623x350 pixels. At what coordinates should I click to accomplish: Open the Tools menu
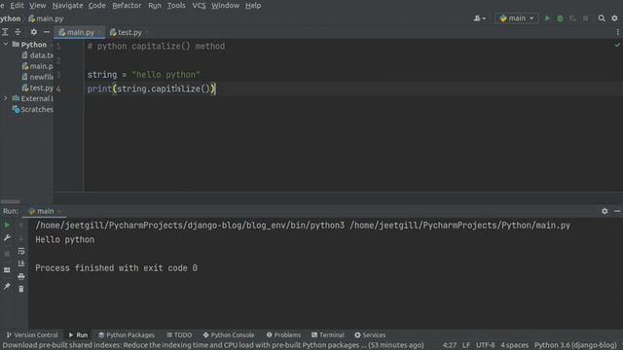176,6
